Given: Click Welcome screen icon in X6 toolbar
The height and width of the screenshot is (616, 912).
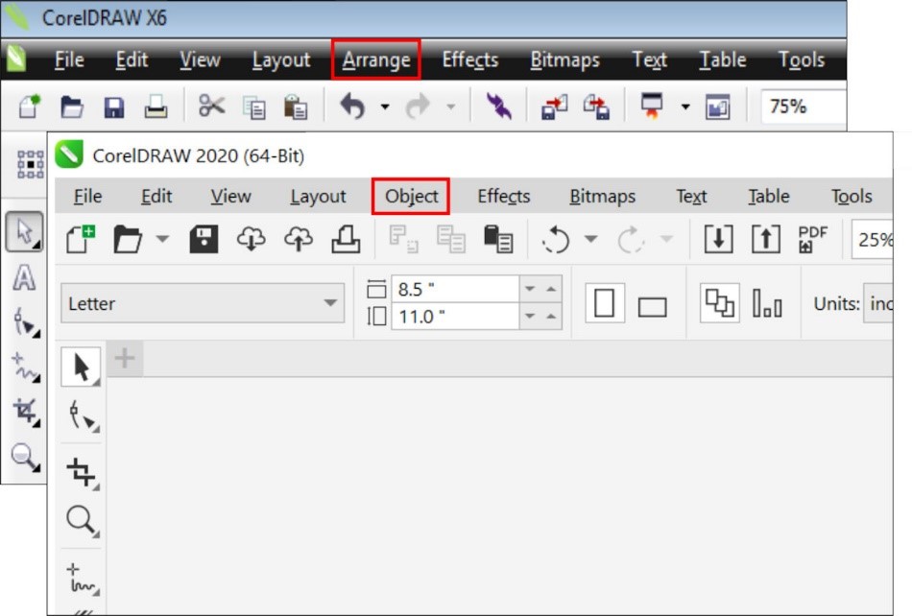Looking at the screenshot, I should point(718,107).
